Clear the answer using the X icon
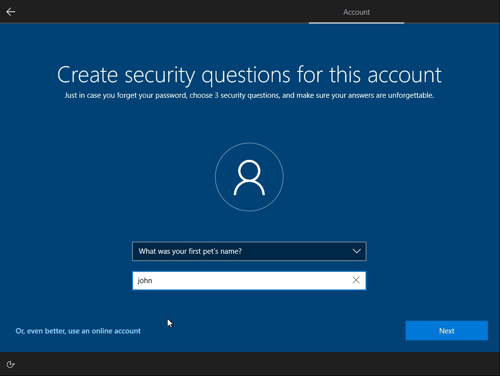500x376 pixels. click(356, 280)
